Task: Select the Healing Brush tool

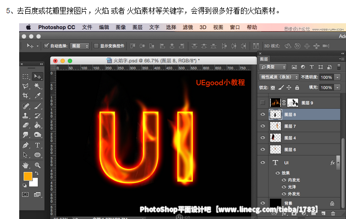Action: click(x=26, y=106)
